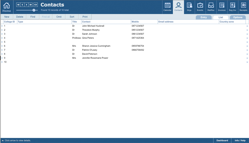Select mobile number 0866758492
The image size is (249, 143).
138,50
